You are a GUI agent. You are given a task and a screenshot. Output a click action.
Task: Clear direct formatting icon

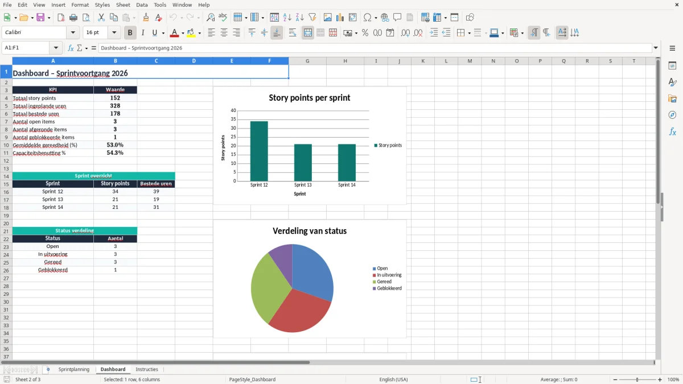coord(159,18)
